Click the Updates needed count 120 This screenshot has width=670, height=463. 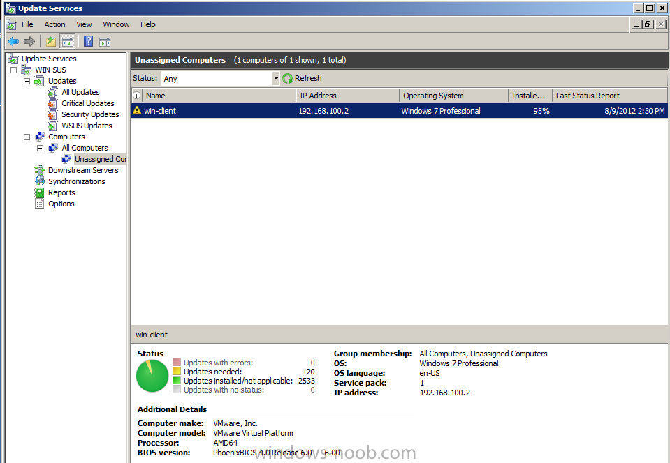309,372
